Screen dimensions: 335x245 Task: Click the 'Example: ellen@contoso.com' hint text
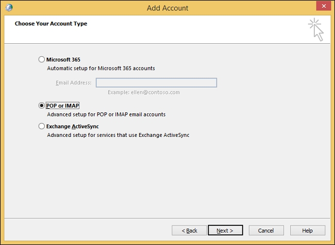point(144,92)
